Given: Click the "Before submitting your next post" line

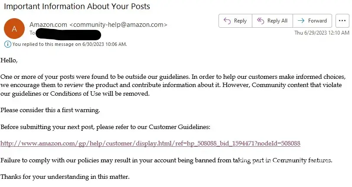Looking at the screenshot, I should click(105, 127).
